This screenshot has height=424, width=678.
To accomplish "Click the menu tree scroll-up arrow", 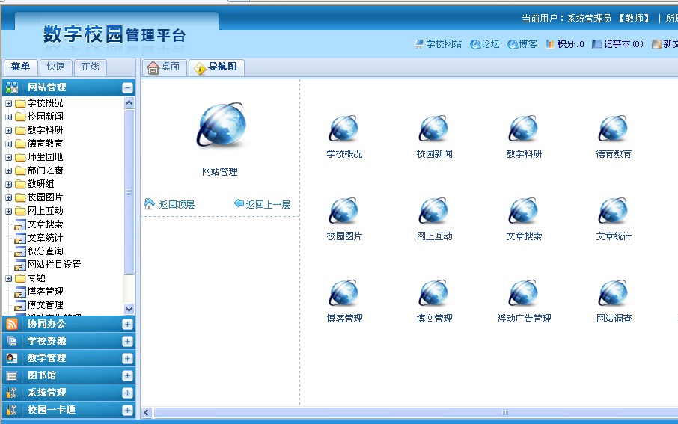I will point(129,103).
